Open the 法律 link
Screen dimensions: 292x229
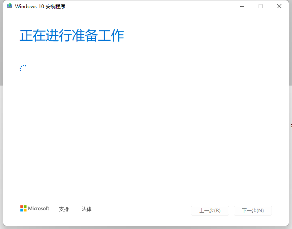tap(86, 209)
